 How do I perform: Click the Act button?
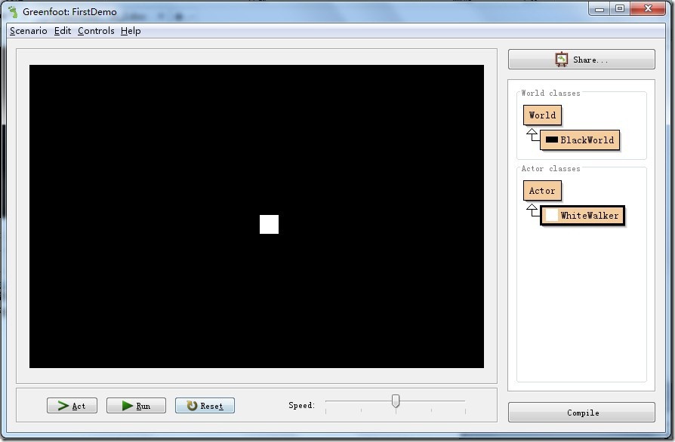coord(72,406)
